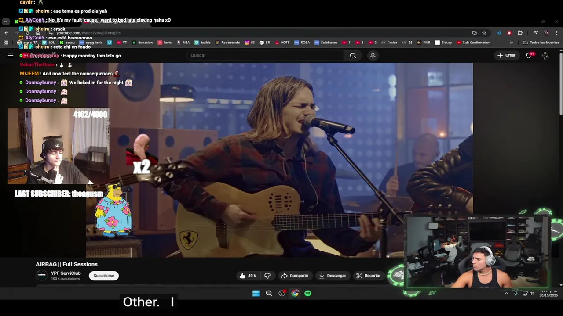Open the YouTube account avatar menu
This screenshot has height=316, width=563.
click(545, 55)
